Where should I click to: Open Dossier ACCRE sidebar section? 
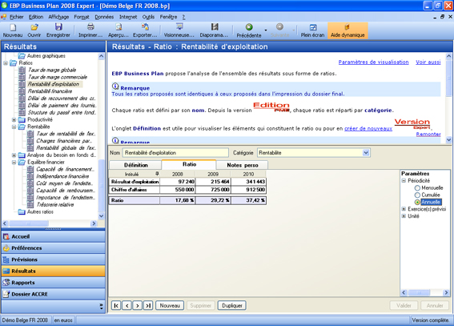click(54, 294)
